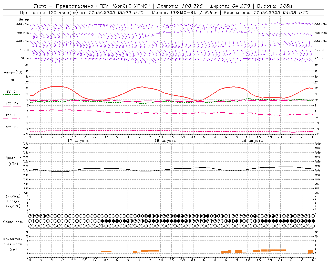The width and height of the screenshot is (328, 262).
Task: Select the text 'Предоставлено ФГБУ "ЗапСиб УГМС"'
Action: pos(103,6)
